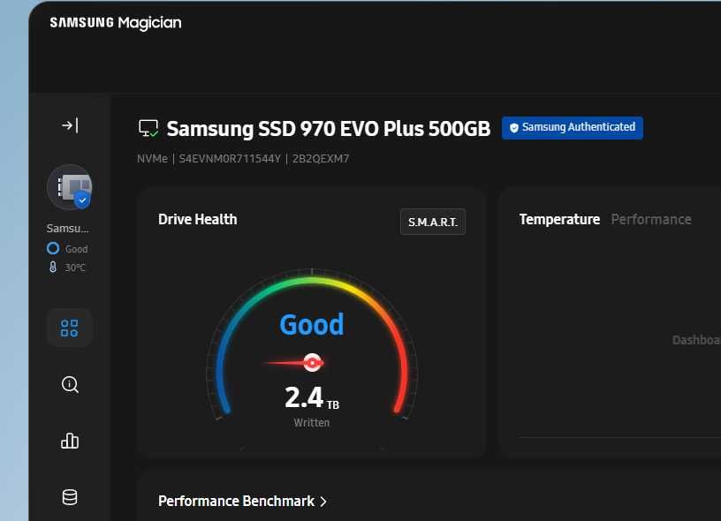Click the serial number S4EVNM0R711544Y
This screenshot has width=721, height=521.
pos(230,159)
